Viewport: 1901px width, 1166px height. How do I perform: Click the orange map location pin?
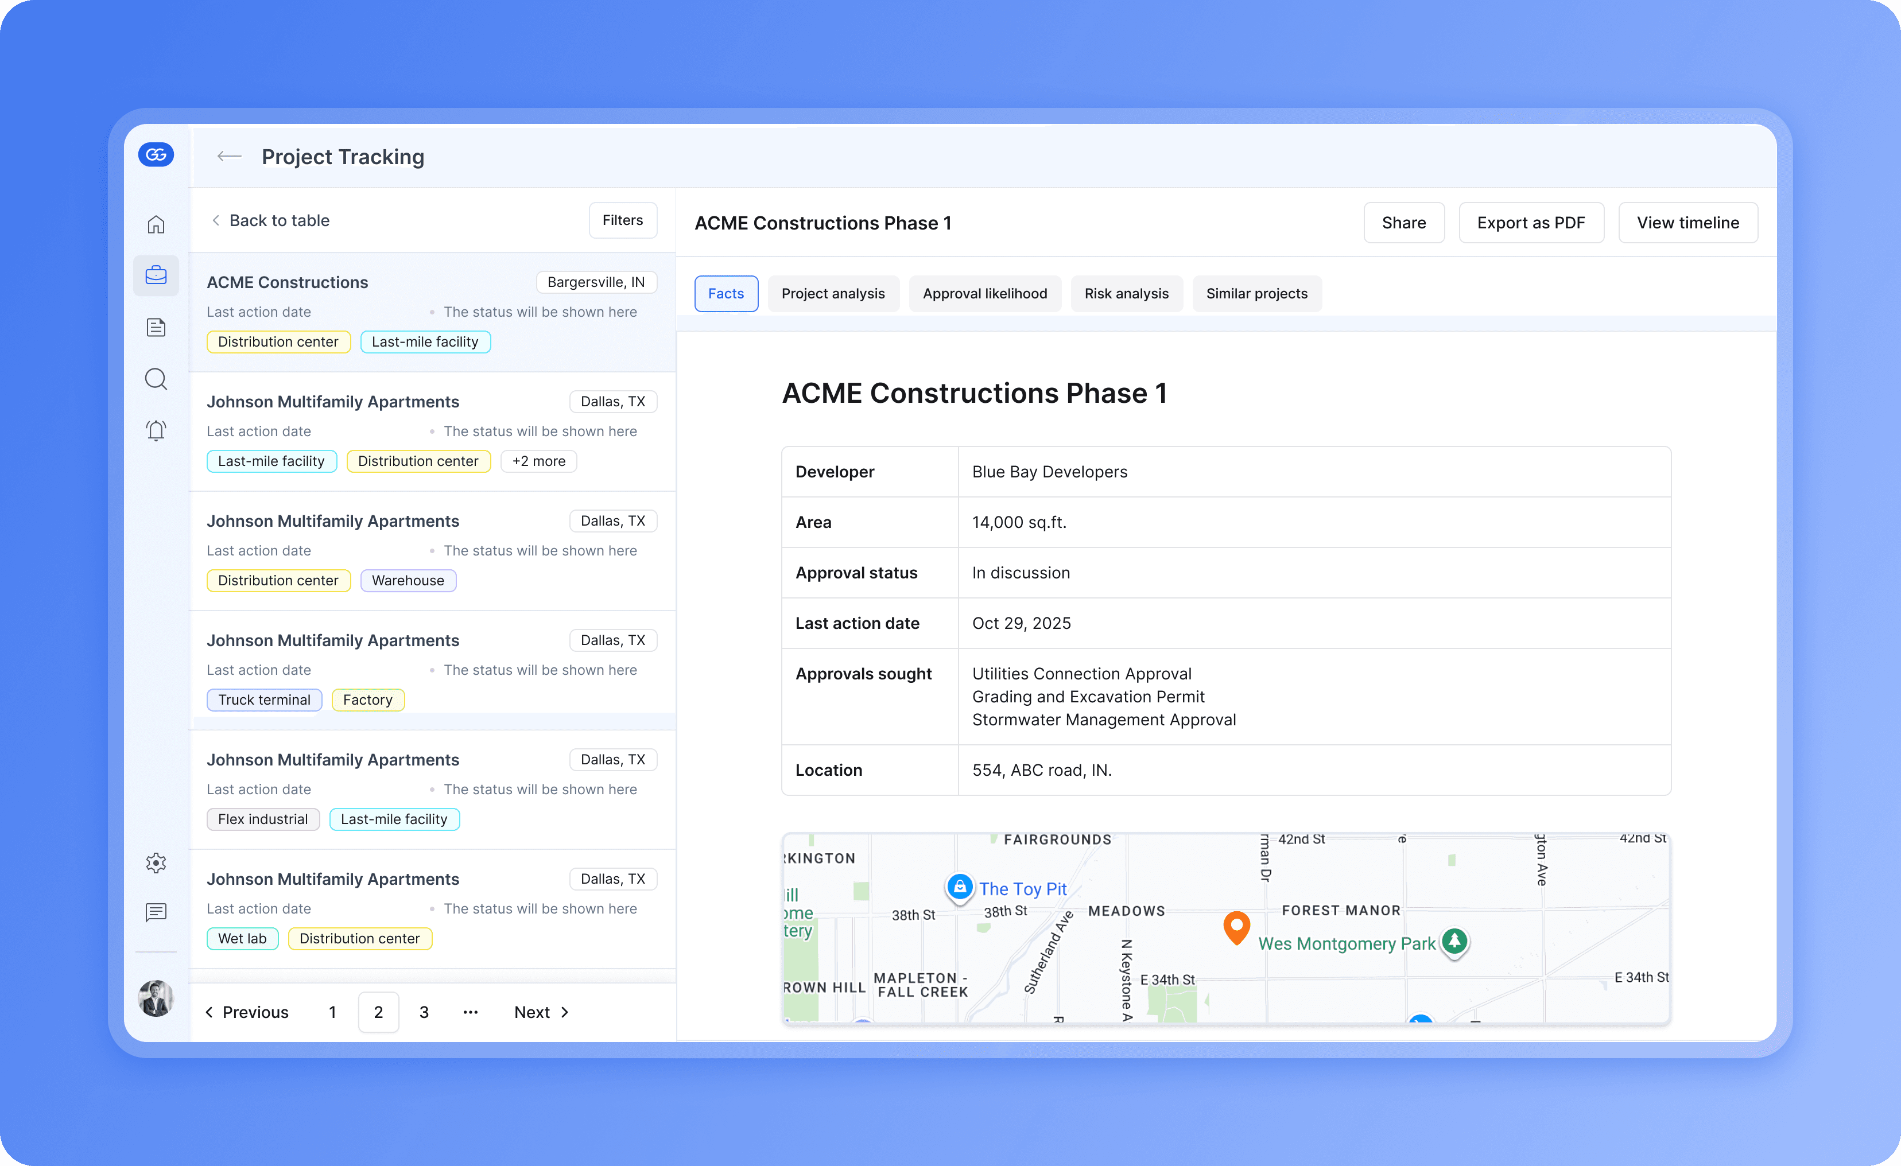pos(1236,926)
